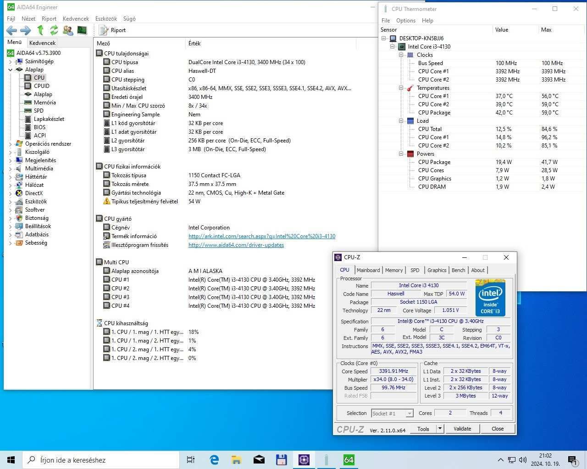Expand the Háttértár tree node
The height and width of the screenshot is (469, 587).
click(11, 177)
